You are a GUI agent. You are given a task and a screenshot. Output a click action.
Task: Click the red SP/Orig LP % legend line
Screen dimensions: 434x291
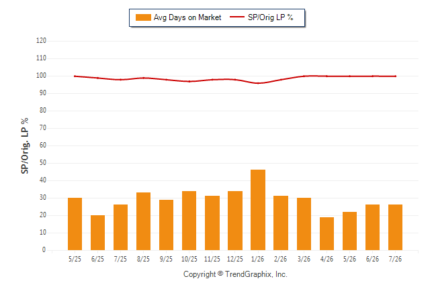click(x=237, y=17)
